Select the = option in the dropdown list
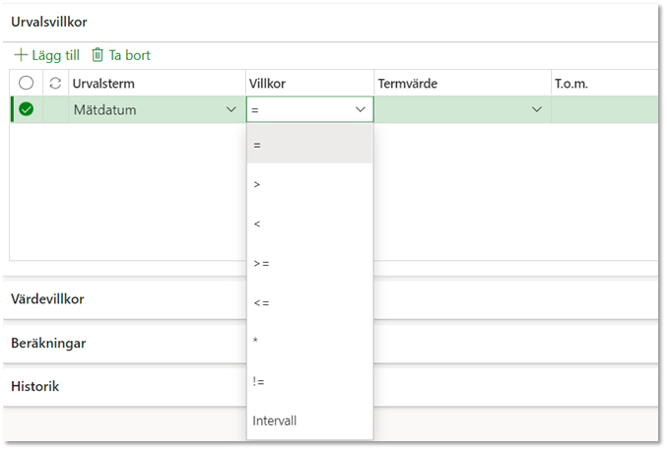This screenshot has height=450, width=667. (309, 145)
